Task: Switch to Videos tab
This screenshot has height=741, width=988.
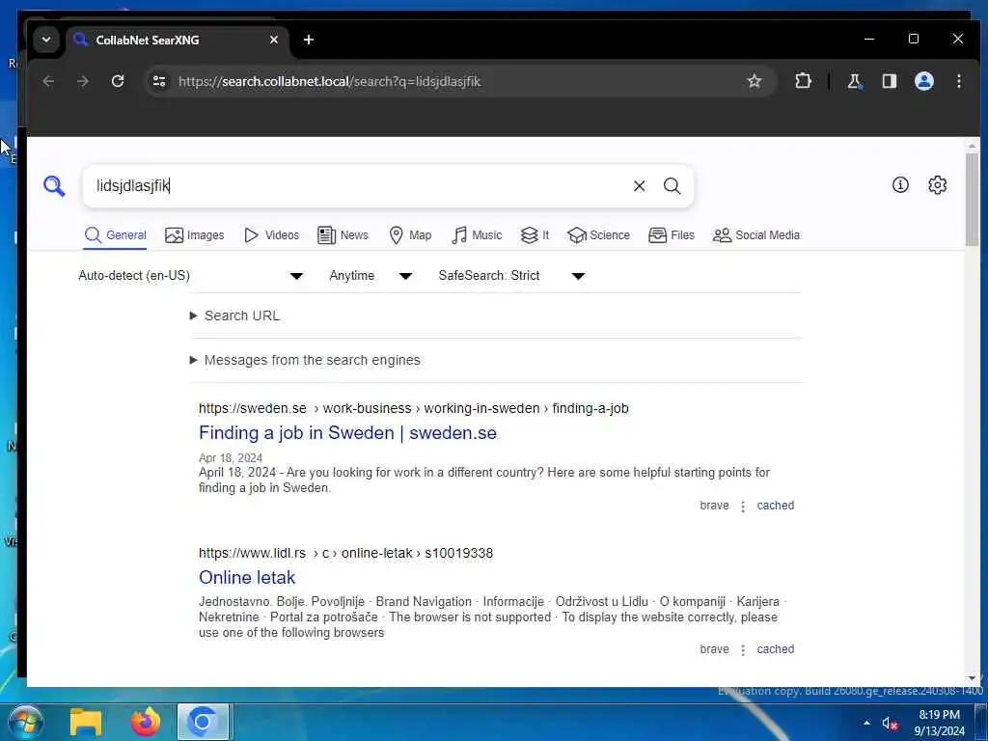Action: [x=271, y=235]
